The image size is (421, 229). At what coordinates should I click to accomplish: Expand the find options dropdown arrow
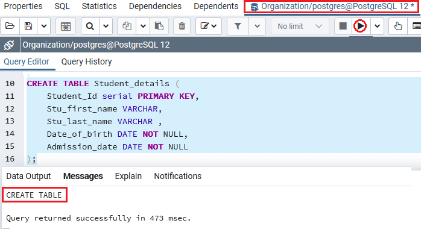point(106,27)
